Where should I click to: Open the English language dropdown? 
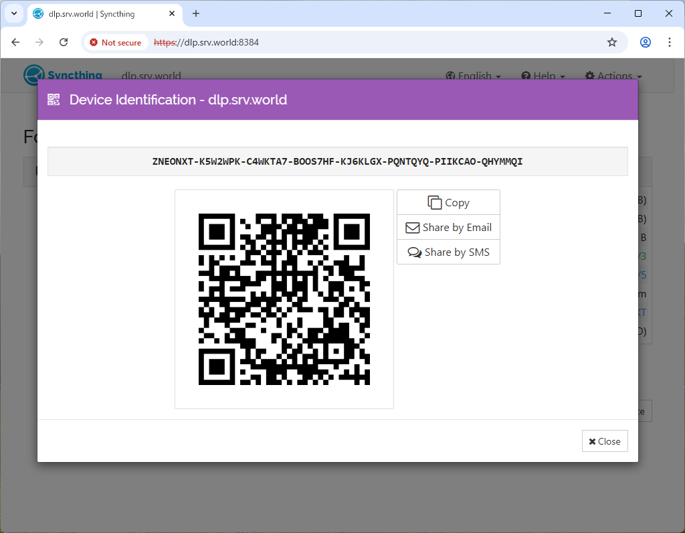coord(473,76)
